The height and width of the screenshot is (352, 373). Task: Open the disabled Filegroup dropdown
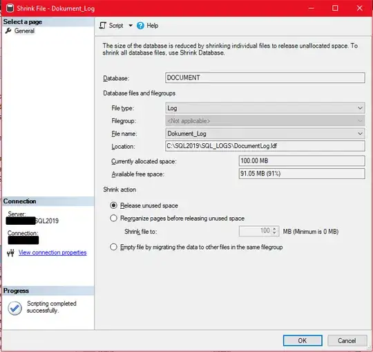coord(265,121)
